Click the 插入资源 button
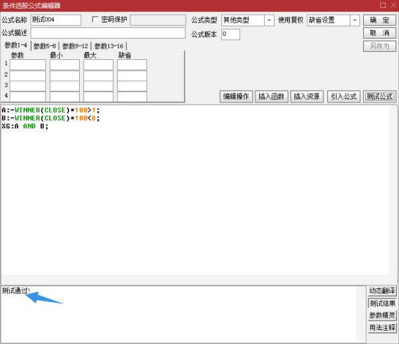The width and height of the screenshot is (399, 344). pos(307,96)
